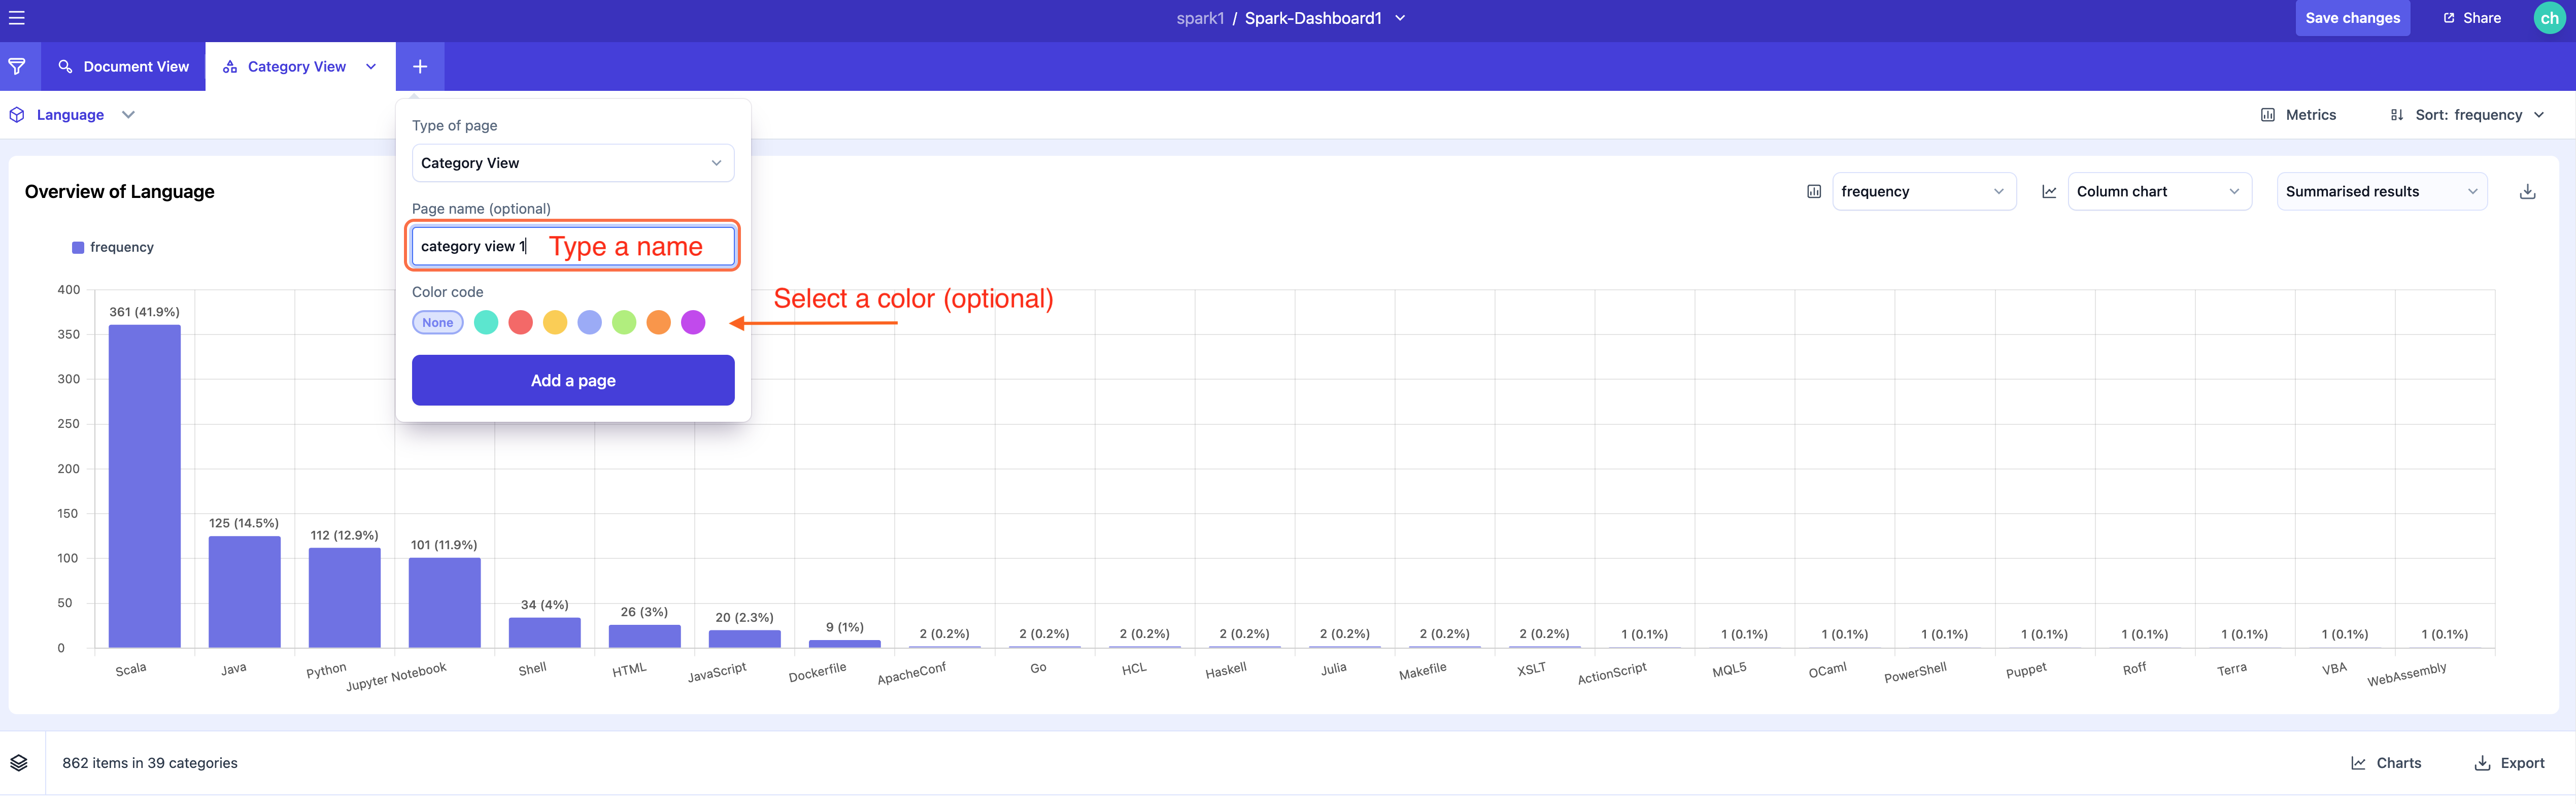
Task: Click the download chart icon
Action: tap(2527, 191)
